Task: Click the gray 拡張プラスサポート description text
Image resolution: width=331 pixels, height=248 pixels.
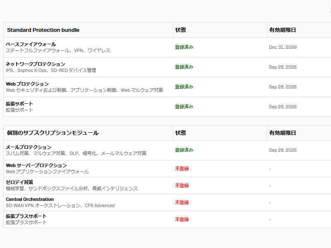Action: (x=26, y=222)
